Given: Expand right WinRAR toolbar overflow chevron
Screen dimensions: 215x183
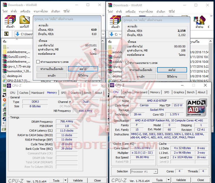Looking at the screenshot, I should [x=211, y=16].
